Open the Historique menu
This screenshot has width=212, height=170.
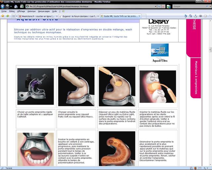31,11
